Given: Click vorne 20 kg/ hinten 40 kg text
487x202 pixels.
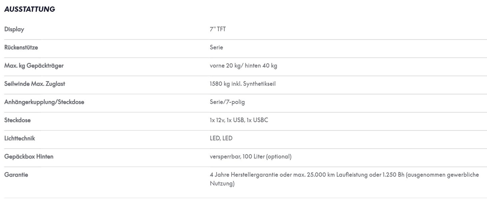Looking at the screenshot, I should [x=243, y=66].
